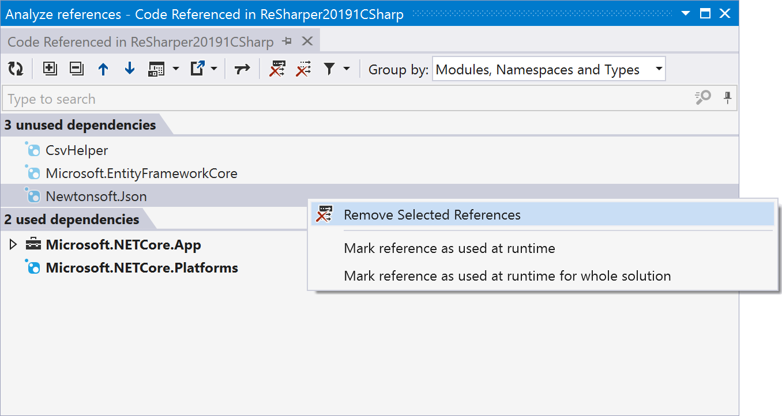Image resolution: width=782 pixels, height=416 pixels.
Task: Collapse all nodes in toolbar
Action: 76,69
